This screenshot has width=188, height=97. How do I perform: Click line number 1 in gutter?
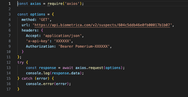(9, 4)
